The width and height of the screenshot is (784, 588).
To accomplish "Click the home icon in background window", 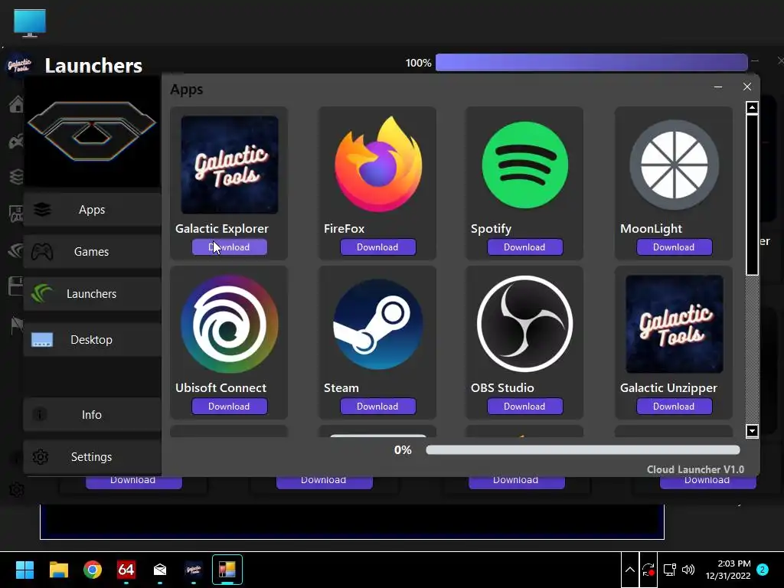I will point(16,103).
